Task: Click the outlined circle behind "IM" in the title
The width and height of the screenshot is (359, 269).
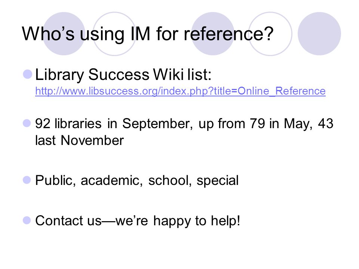Action: click(x=115, y=34)
